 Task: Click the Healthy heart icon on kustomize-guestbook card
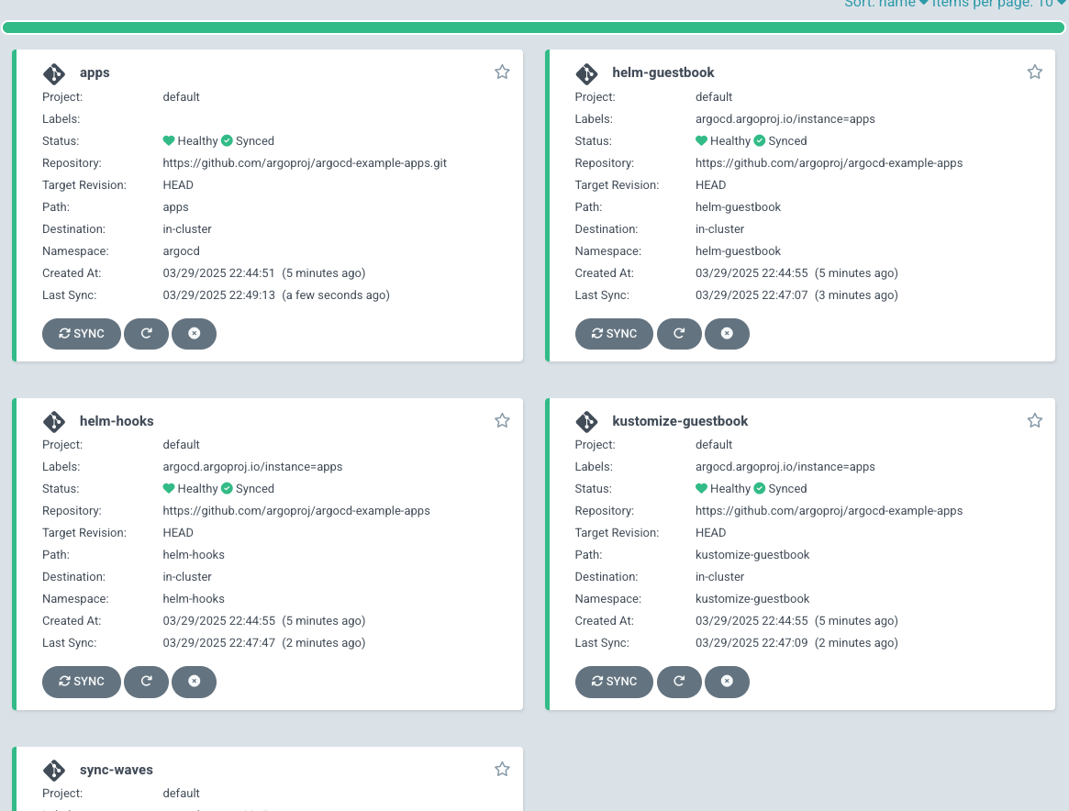pos(702,488)
